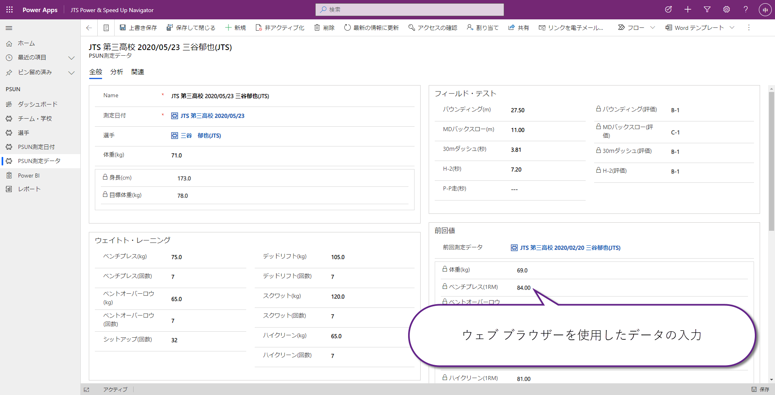This screenshot has width=775, height=395.
Task: Refresh the record with 最新の情報に更新
Action: tap(371, 27)
